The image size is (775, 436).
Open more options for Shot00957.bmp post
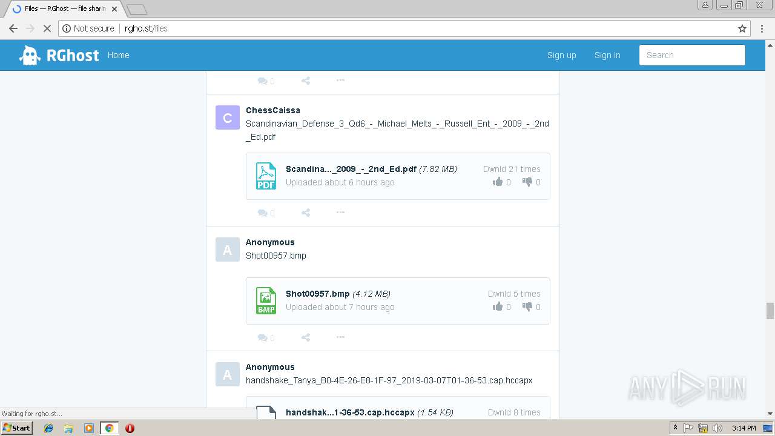[x=340, y=337]
